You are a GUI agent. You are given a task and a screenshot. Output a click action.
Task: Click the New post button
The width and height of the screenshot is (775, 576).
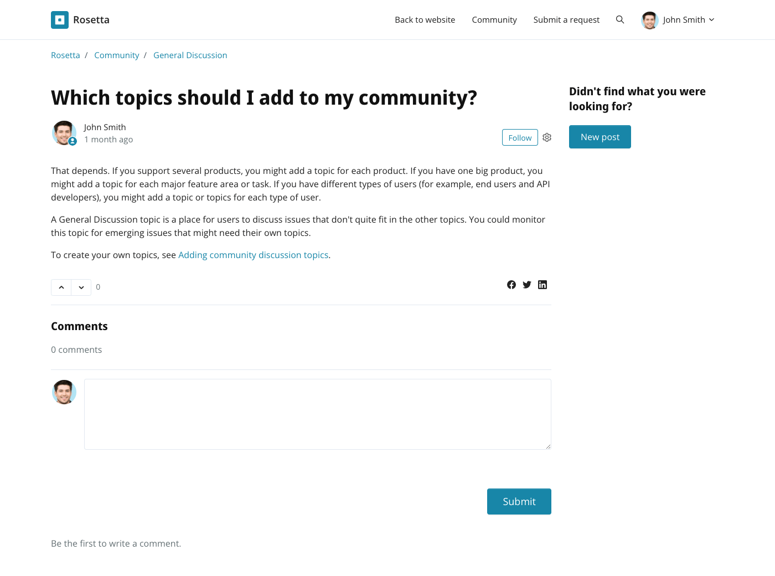tap(600, 137)
